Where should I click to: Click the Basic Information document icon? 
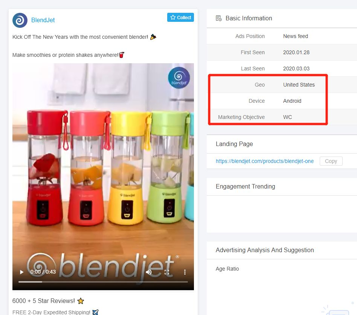click(x=218, y=18)
